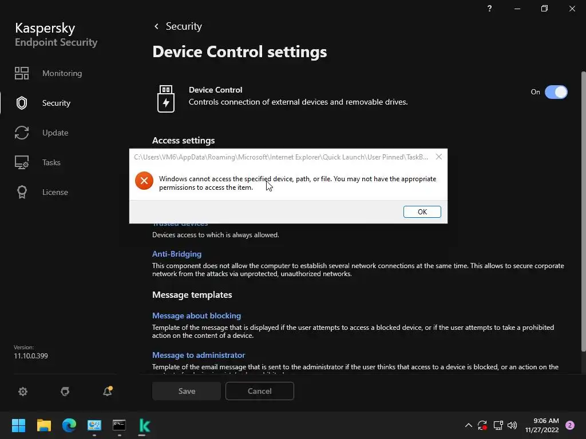Open the Update section icon
This screenshot has height=439, width=586.
point(22,133)
